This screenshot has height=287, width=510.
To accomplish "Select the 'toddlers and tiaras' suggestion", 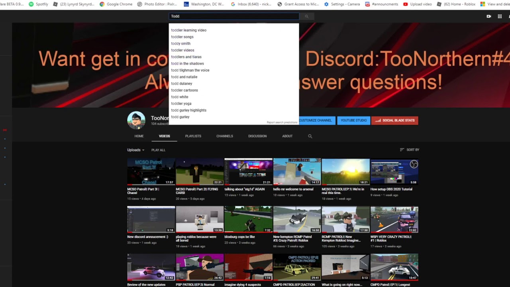I will tap(234, 57).
